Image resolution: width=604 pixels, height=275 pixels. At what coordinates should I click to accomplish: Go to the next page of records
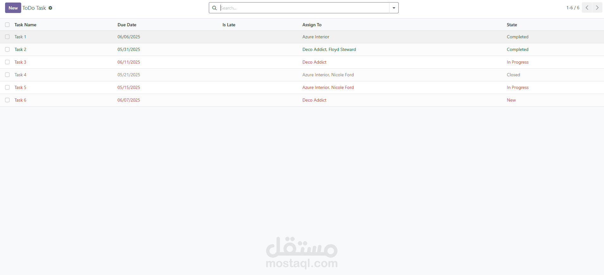(597, 8)
